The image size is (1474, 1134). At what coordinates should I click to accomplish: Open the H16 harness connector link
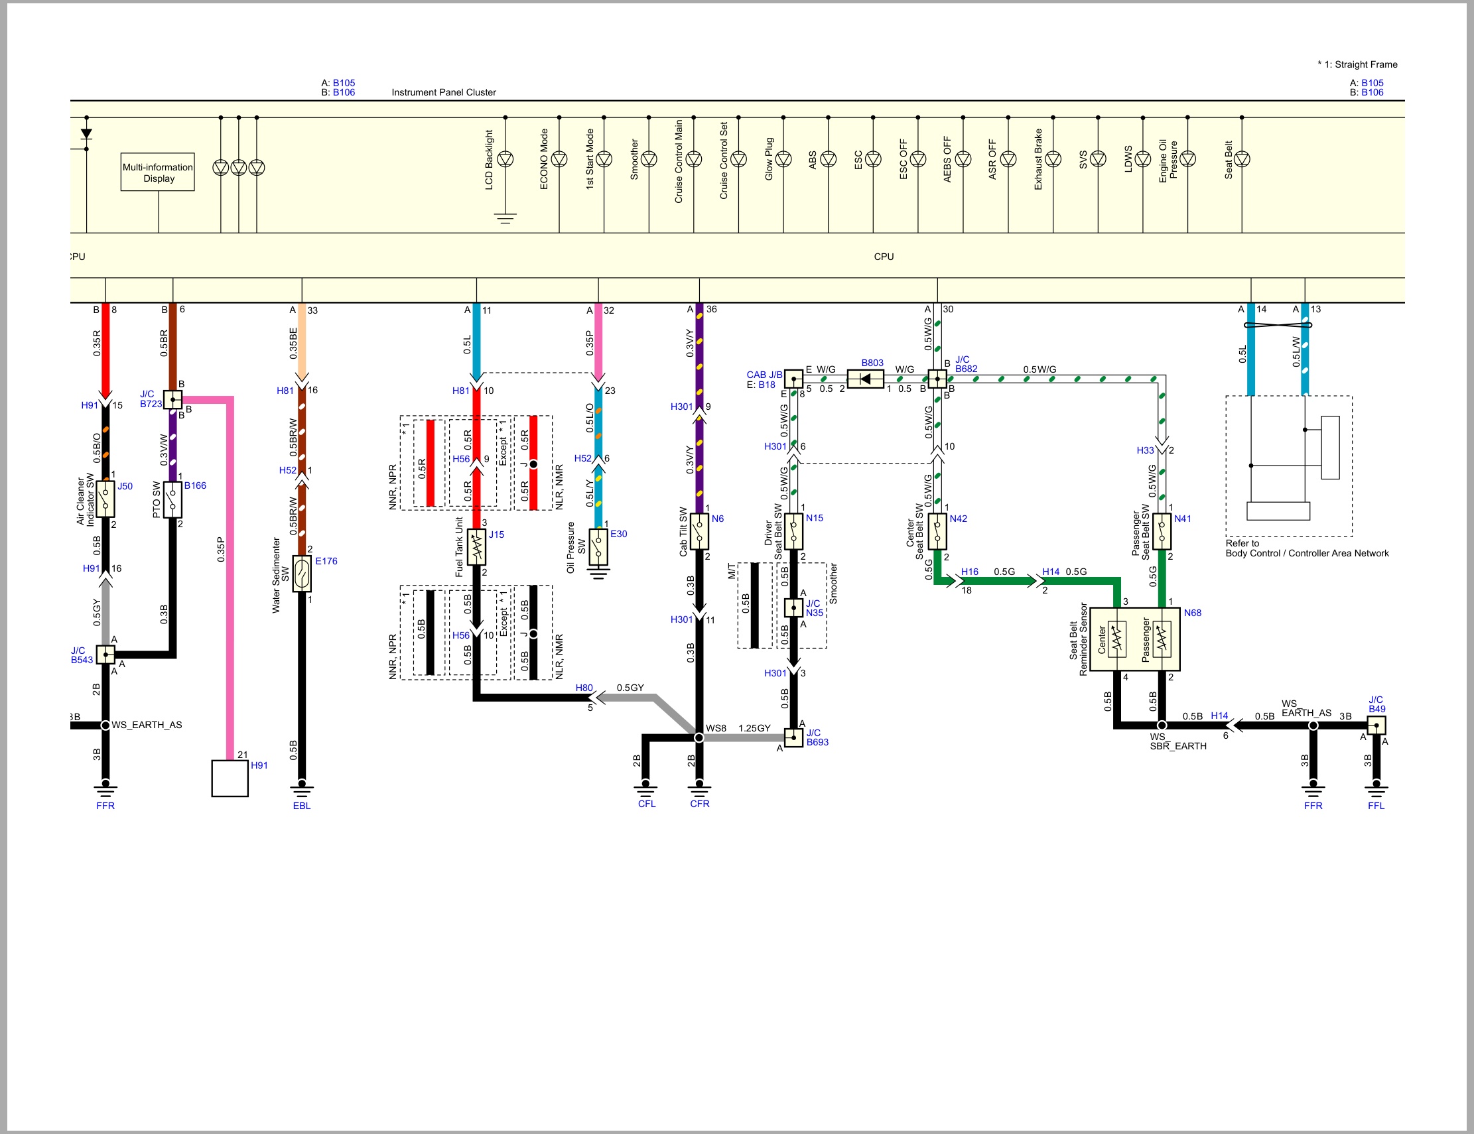pyautogui.click(x=970, y=572)
